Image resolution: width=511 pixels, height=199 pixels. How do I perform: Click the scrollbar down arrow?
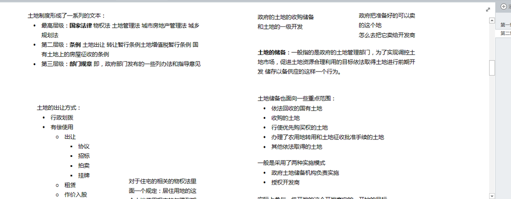[492, 196]
